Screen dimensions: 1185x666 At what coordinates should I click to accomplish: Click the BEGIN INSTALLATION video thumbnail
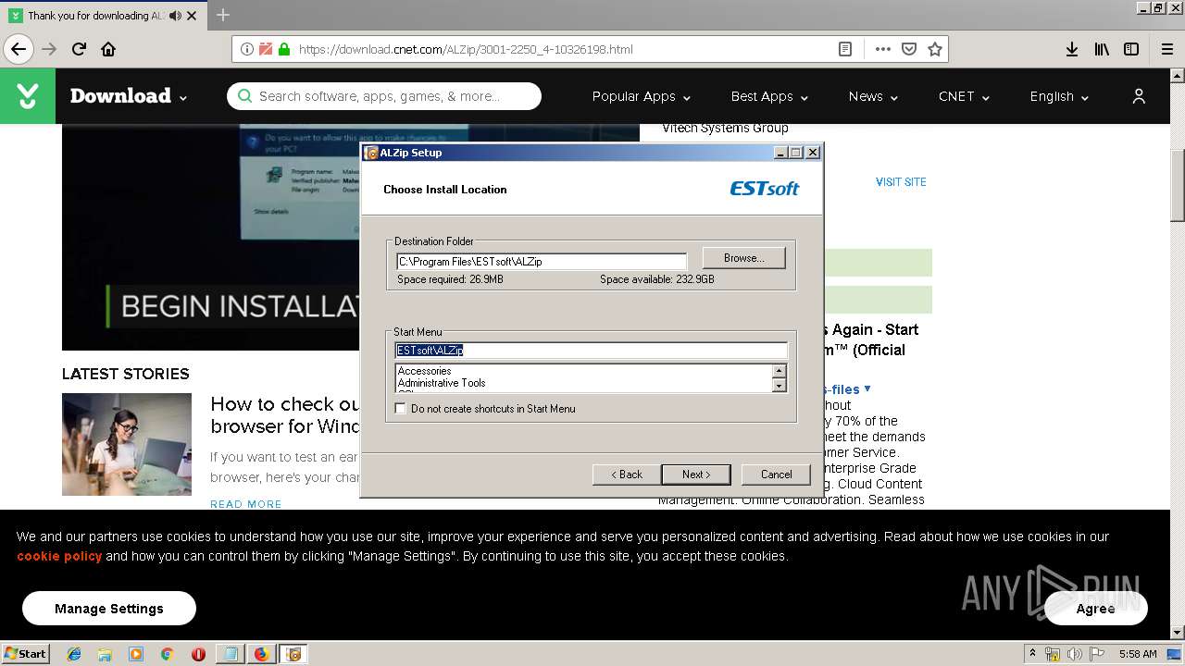(211, 237)
